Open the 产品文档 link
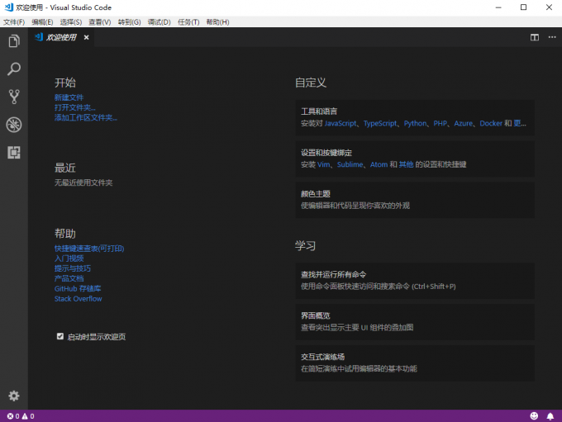This screenshot has width=562, height=422. click(69, 278)
